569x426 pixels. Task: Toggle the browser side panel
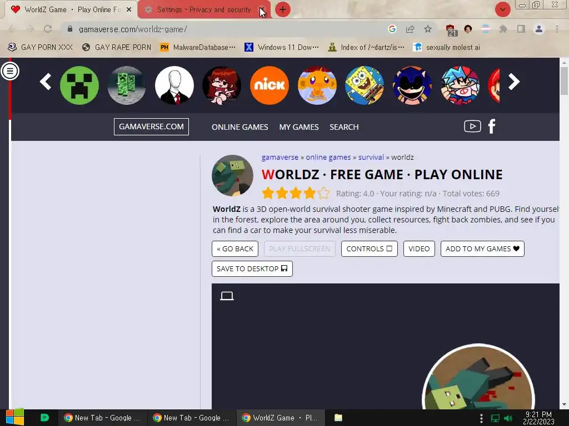[521, 29]
